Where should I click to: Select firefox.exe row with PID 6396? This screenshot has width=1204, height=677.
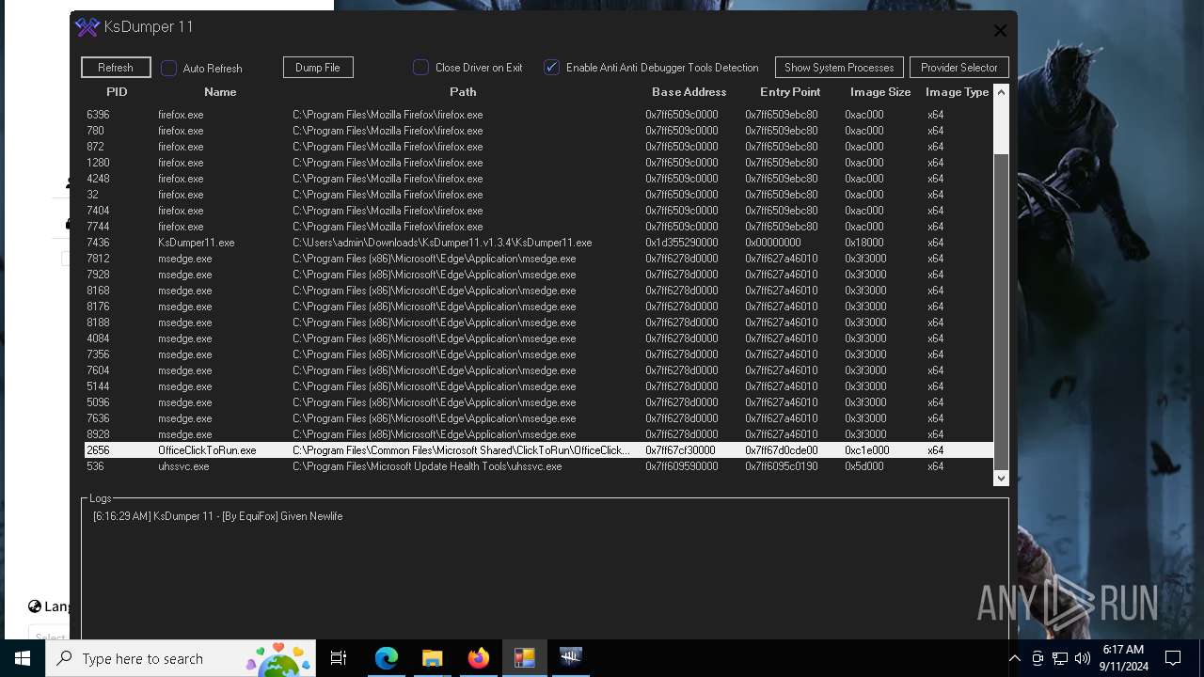pyautogui.click(x=539, y=115)
